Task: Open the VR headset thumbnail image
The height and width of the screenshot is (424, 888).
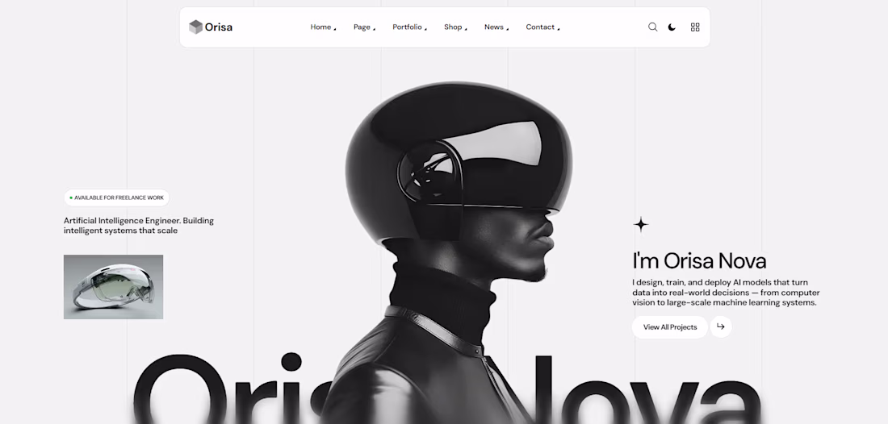Action: [113, 287]
